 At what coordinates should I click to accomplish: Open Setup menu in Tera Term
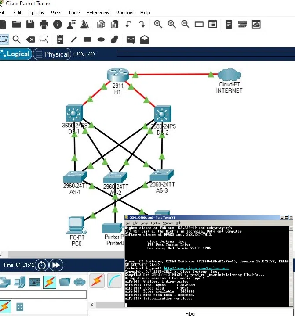(x=144, y=223)
